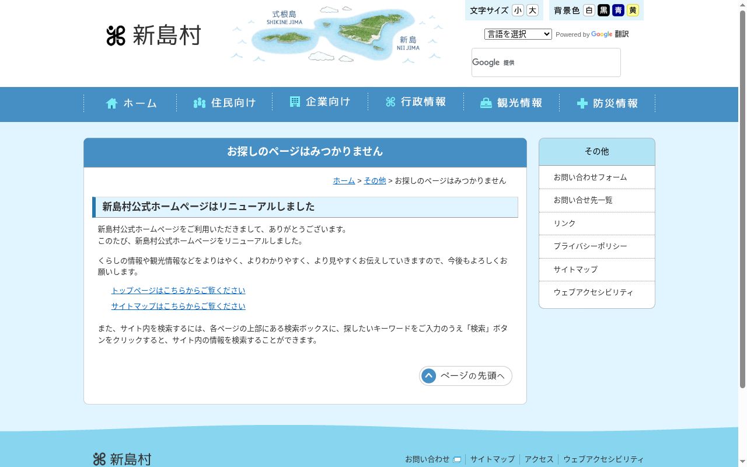Open トップページはこちらからご覧ください link
The height and width of the screenshot is (467, 747).
coord(179,291)
